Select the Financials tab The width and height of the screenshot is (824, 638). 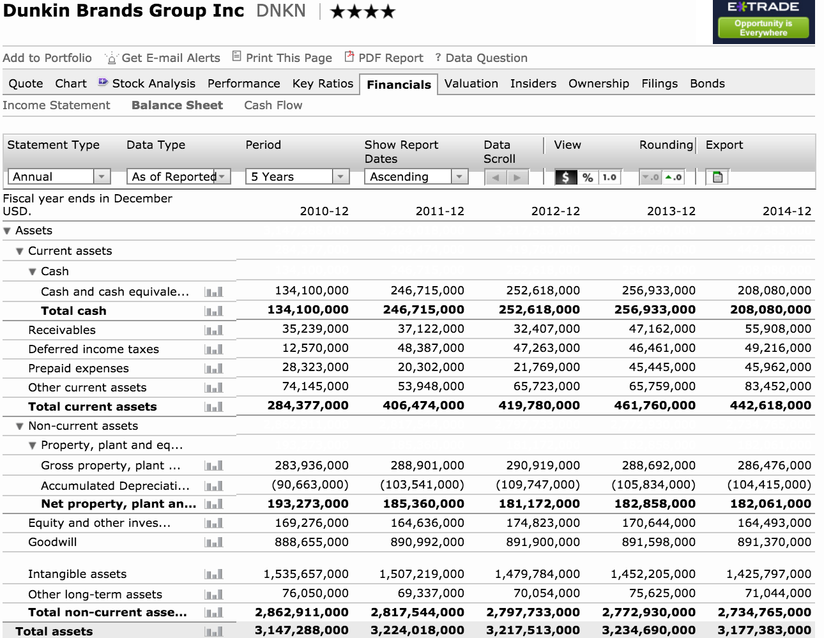click(399, 84)
